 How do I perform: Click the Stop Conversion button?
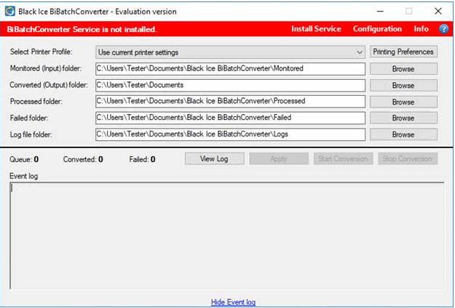(408, 158)
